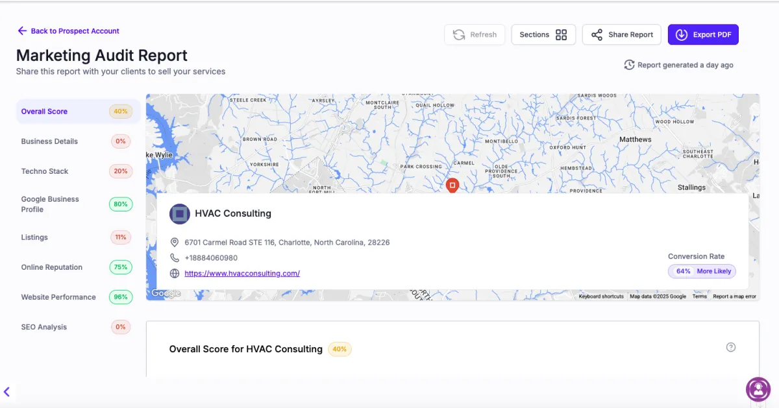
Task: Open the Sections grid button
Action: point(543,34)
